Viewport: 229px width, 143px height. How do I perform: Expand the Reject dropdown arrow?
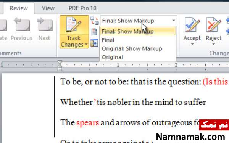(x=213, y=44)
